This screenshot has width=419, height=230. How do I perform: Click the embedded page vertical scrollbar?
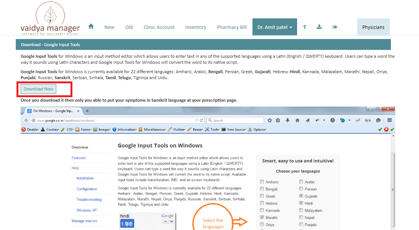coord(393,189)
